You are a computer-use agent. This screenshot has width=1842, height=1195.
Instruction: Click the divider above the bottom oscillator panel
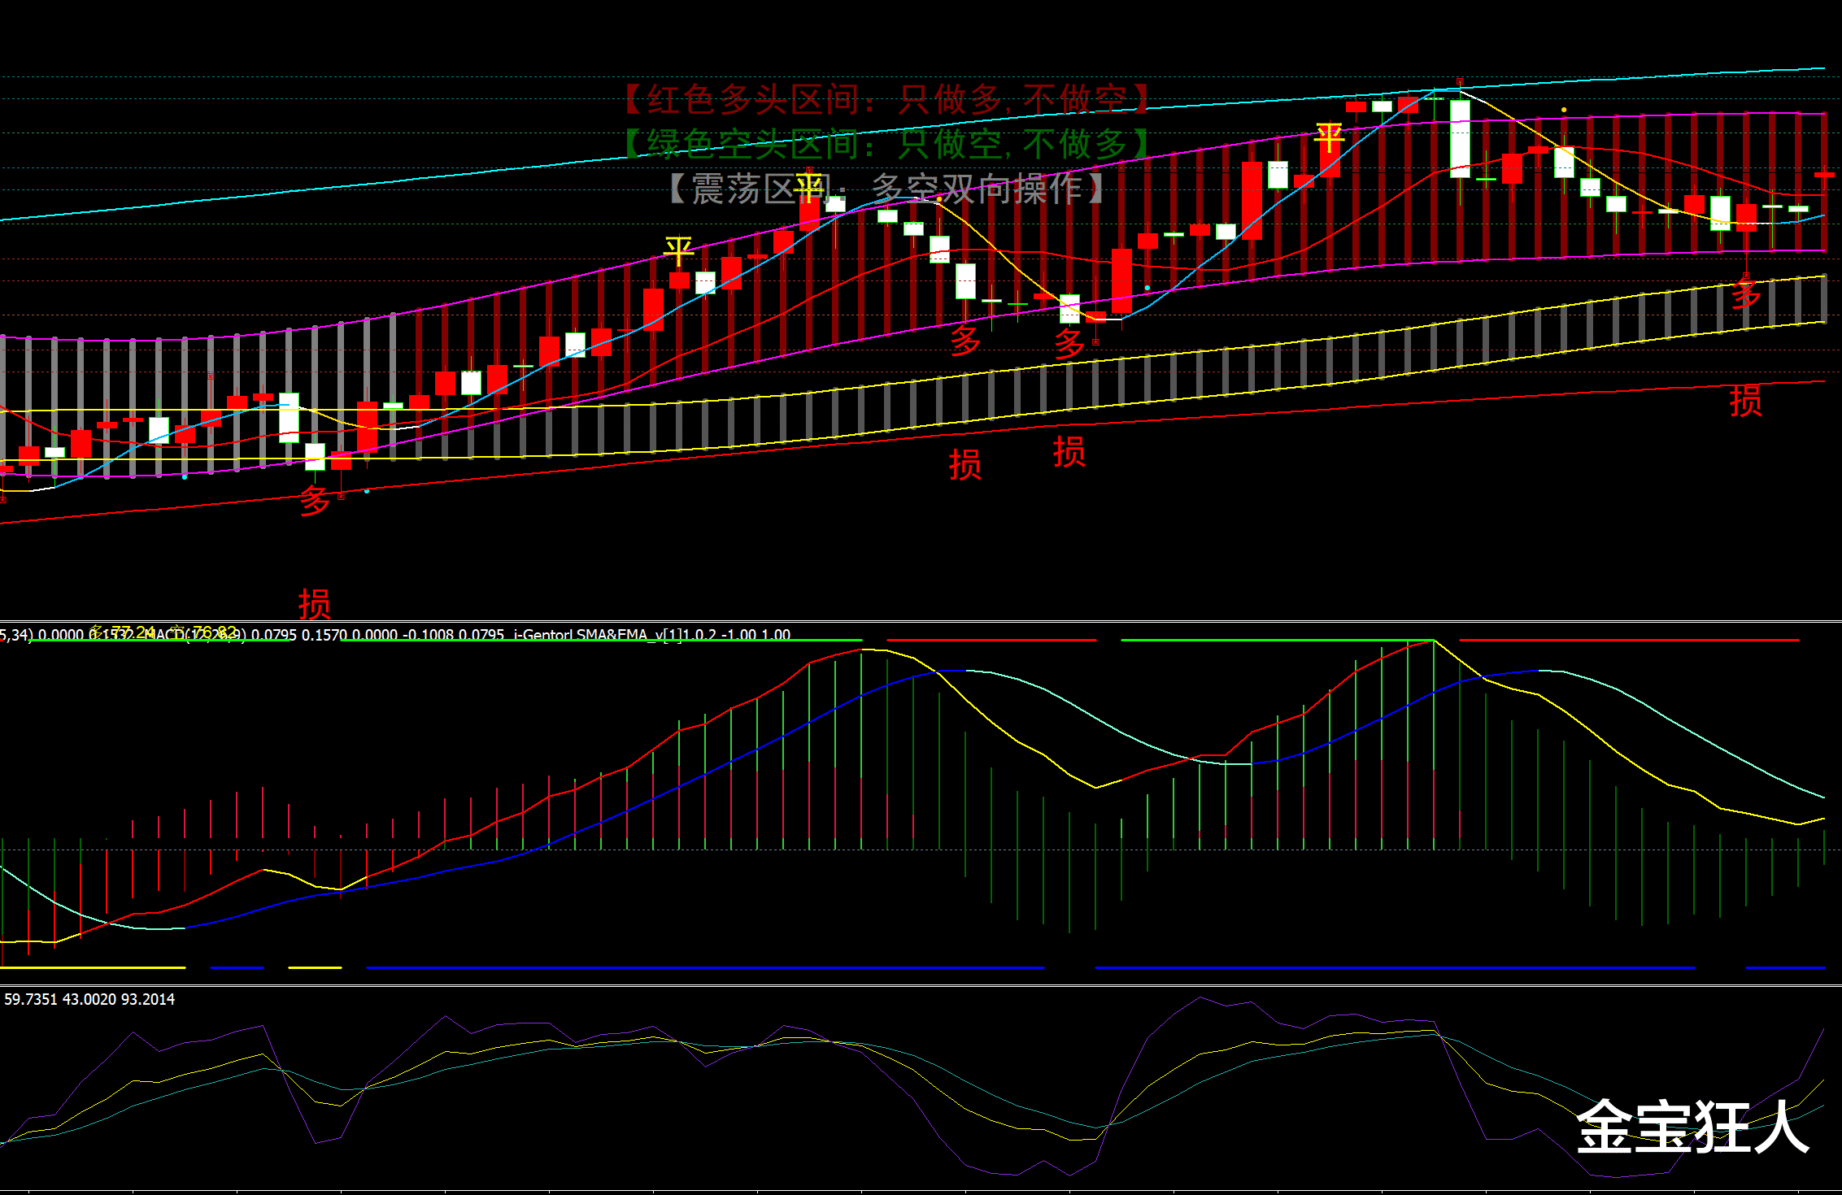(x=921, y=985)
